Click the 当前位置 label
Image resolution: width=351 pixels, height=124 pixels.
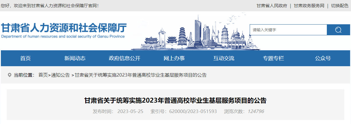click(24, 75)
